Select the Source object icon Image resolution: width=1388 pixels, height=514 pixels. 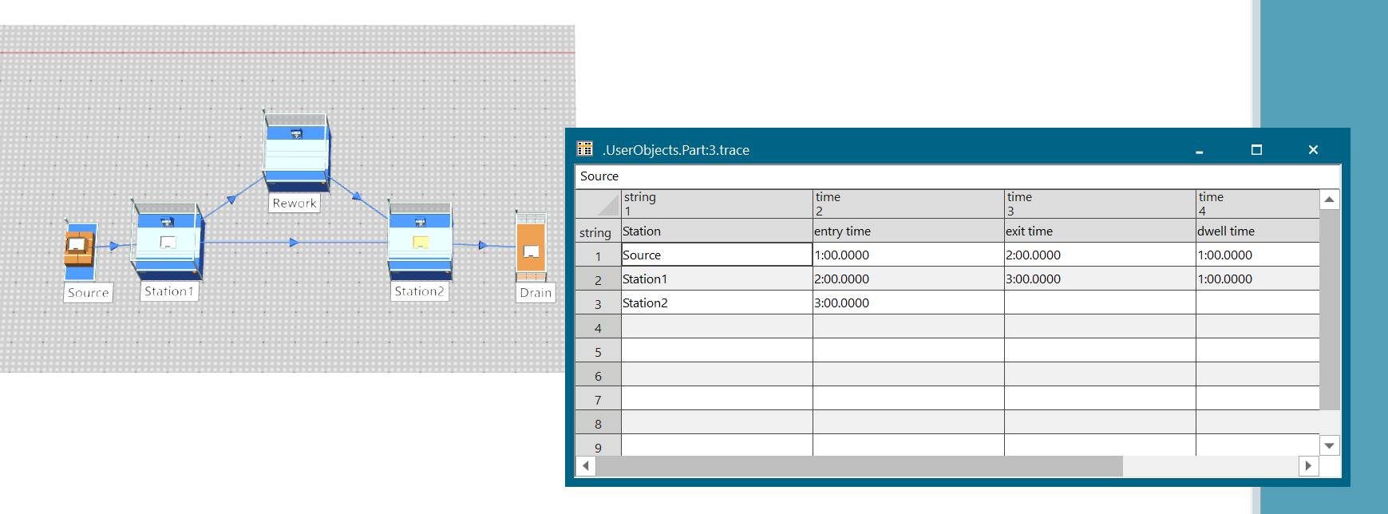80,251
